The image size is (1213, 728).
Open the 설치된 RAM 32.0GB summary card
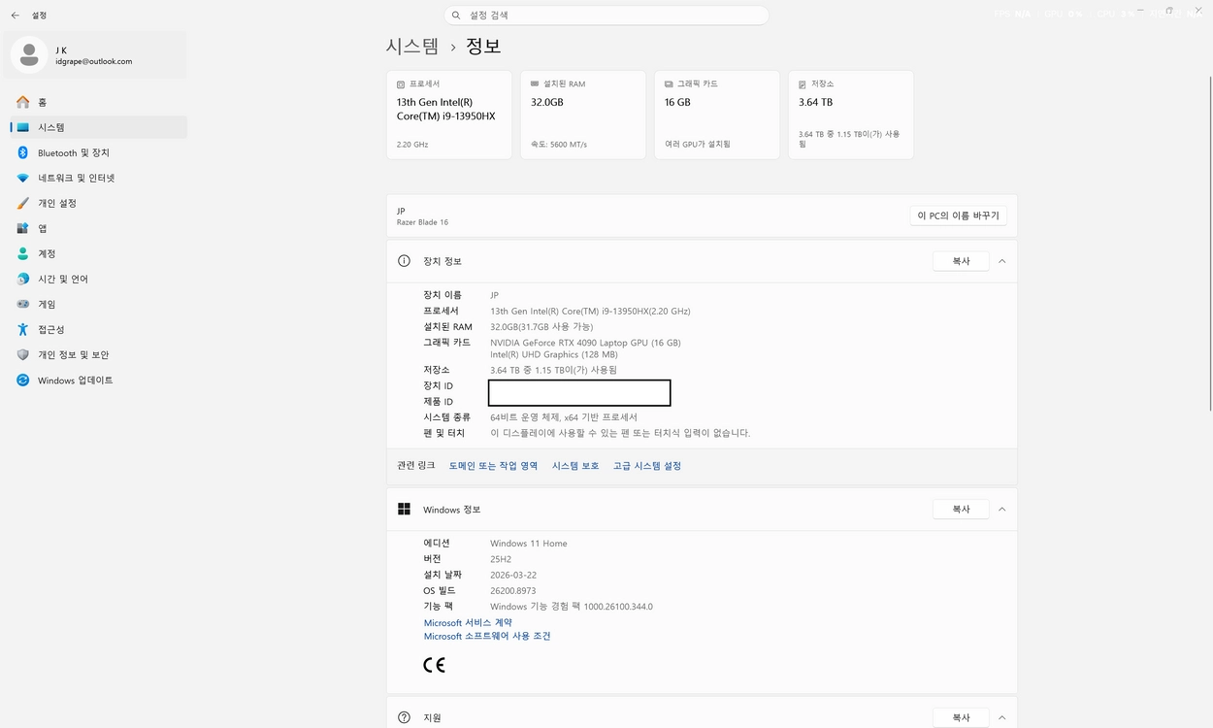click(x=583, y=115)
